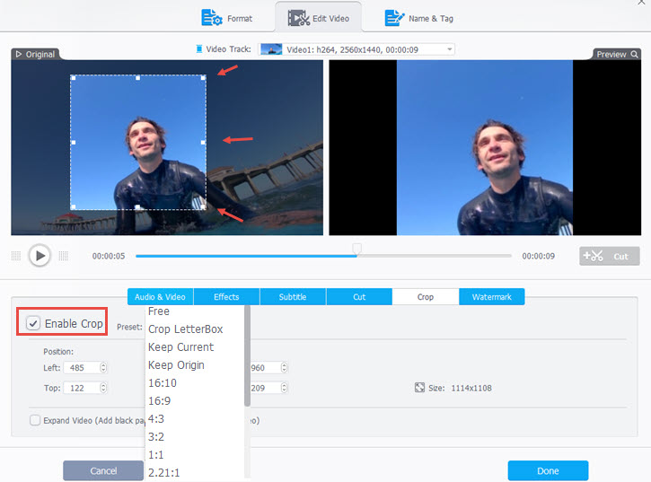This screenshot has height=482, width=651.
Task: Choose Keep Origin preset
Action: click(195, 365)
